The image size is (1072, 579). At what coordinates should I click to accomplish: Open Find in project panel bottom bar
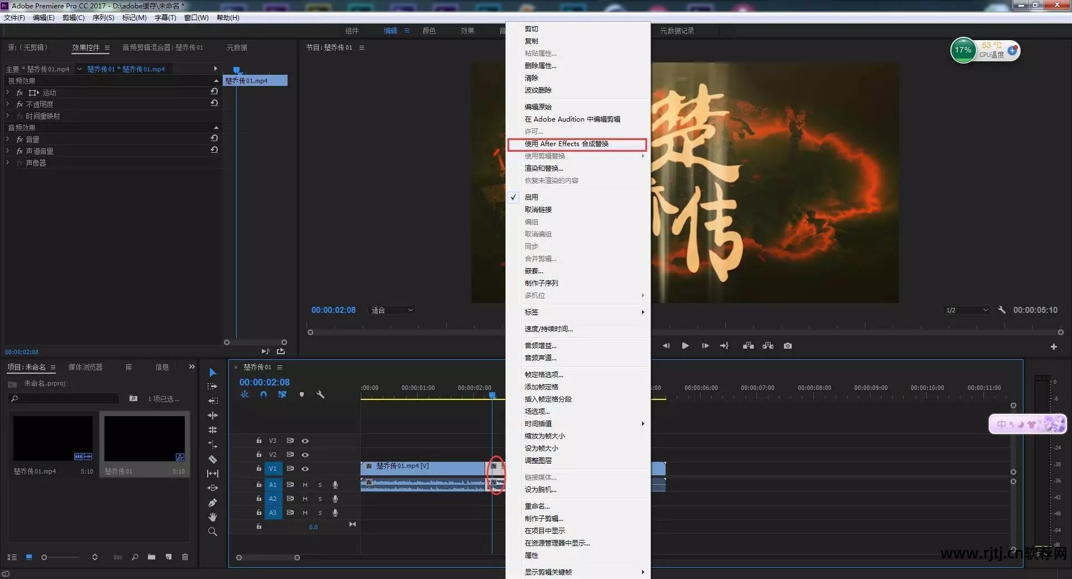[135, 557]
